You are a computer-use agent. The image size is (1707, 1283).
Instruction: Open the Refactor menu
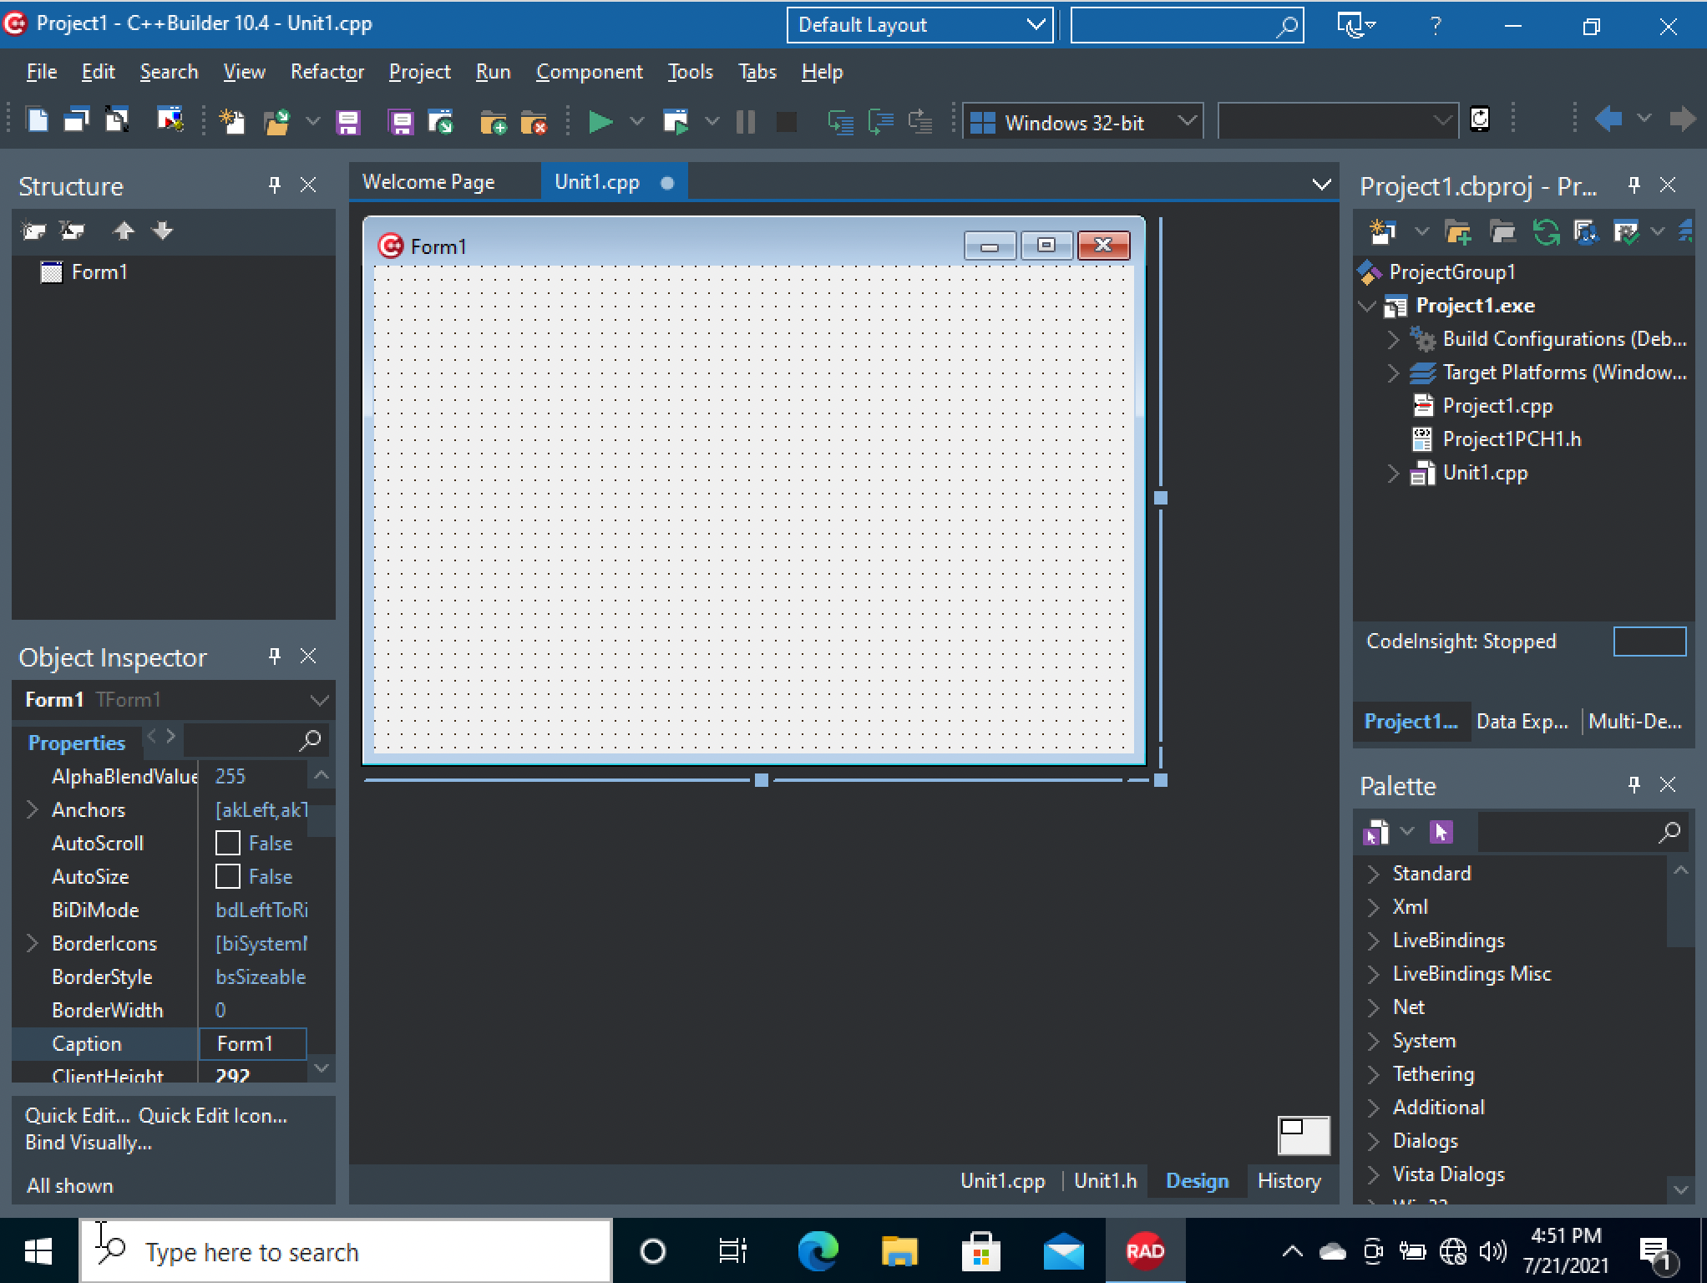click(327, 72)
